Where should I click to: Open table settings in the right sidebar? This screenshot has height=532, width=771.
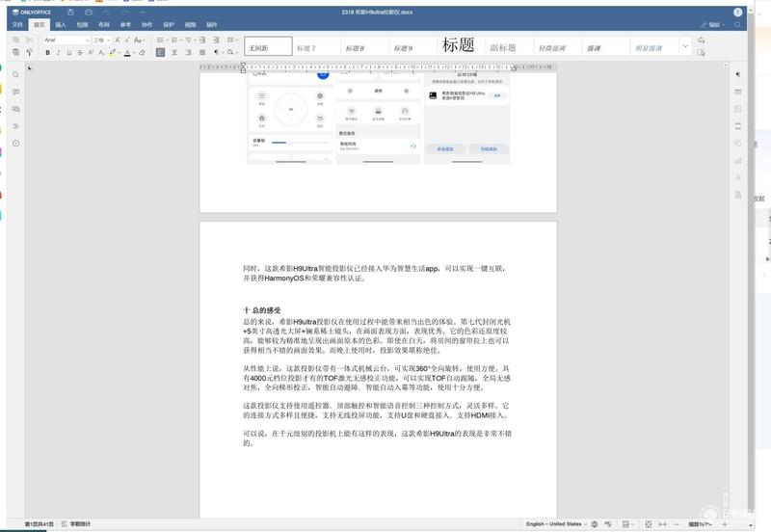point(737,92)
